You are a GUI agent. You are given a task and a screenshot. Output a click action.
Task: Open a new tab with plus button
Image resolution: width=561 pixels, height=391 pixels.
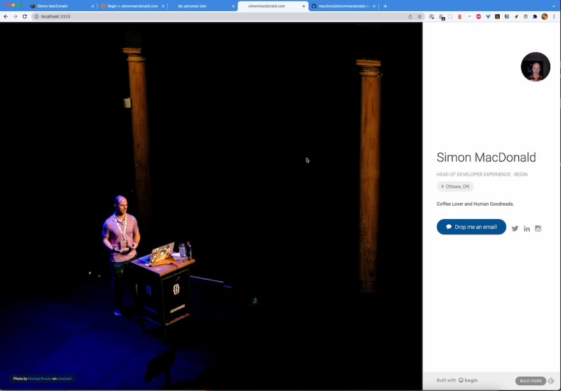385,6
